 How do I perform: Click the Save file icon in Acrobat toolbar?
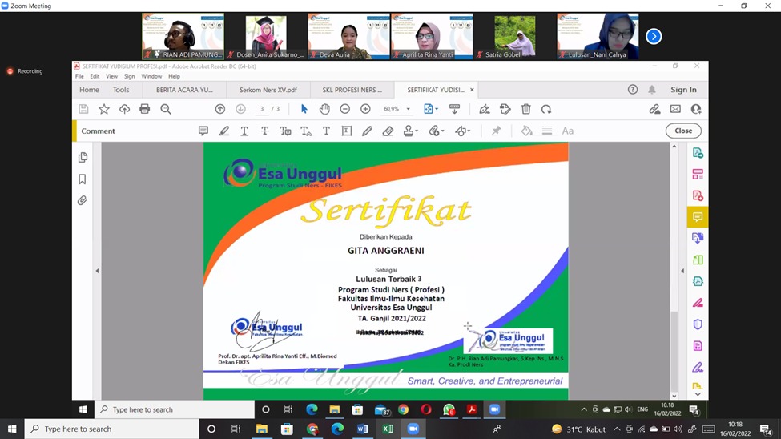pos(83,109)
